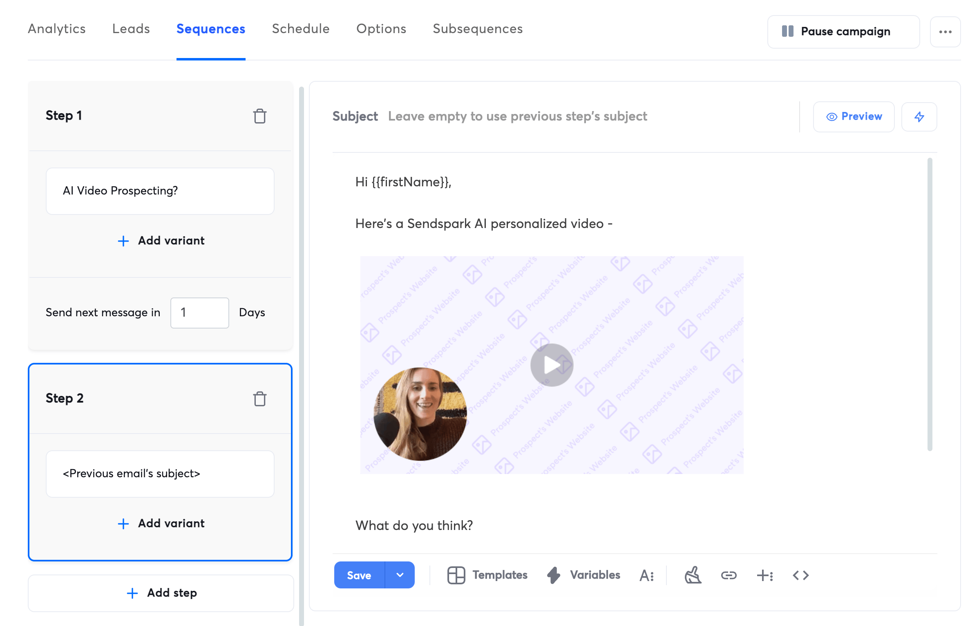
Task: Click the lightning bolt button beside Preview
Action: (919, 117)
